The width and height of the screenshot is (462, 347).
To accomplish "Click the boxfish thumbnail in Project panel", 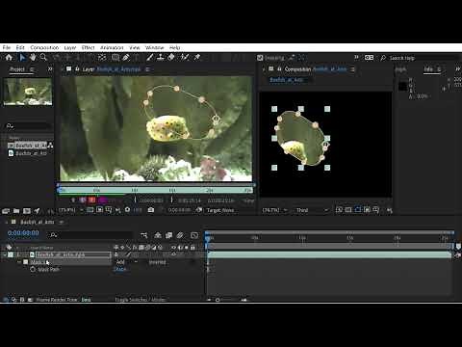I will tap(28, 92).
